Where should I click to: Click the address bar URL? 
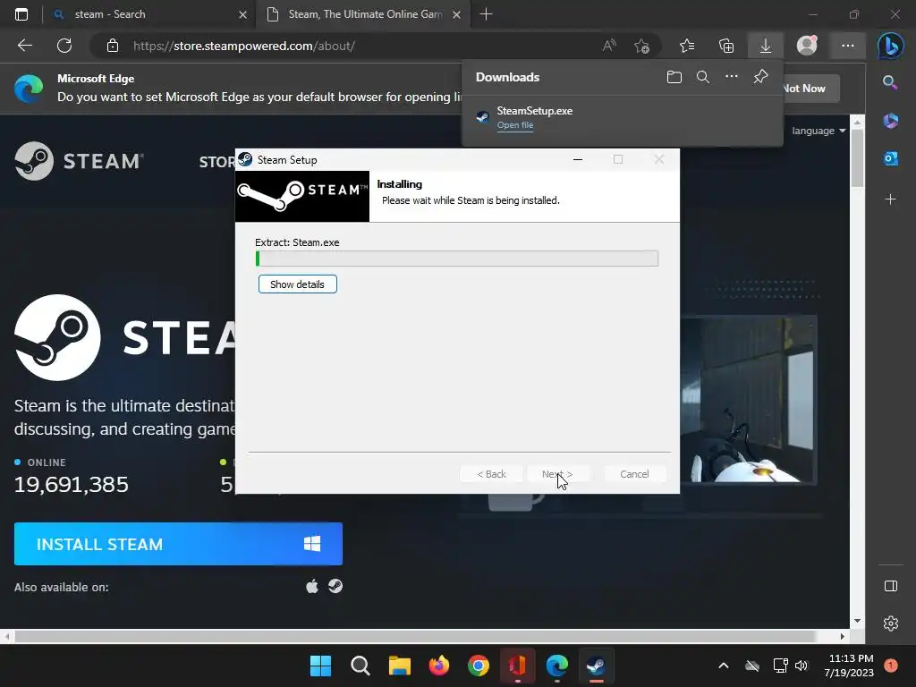click(243, 46)
